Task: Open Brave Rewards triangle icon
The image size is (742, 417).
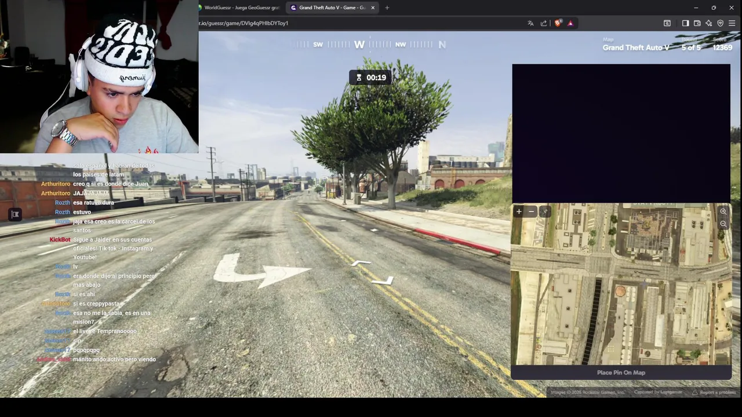Action: 570,23
